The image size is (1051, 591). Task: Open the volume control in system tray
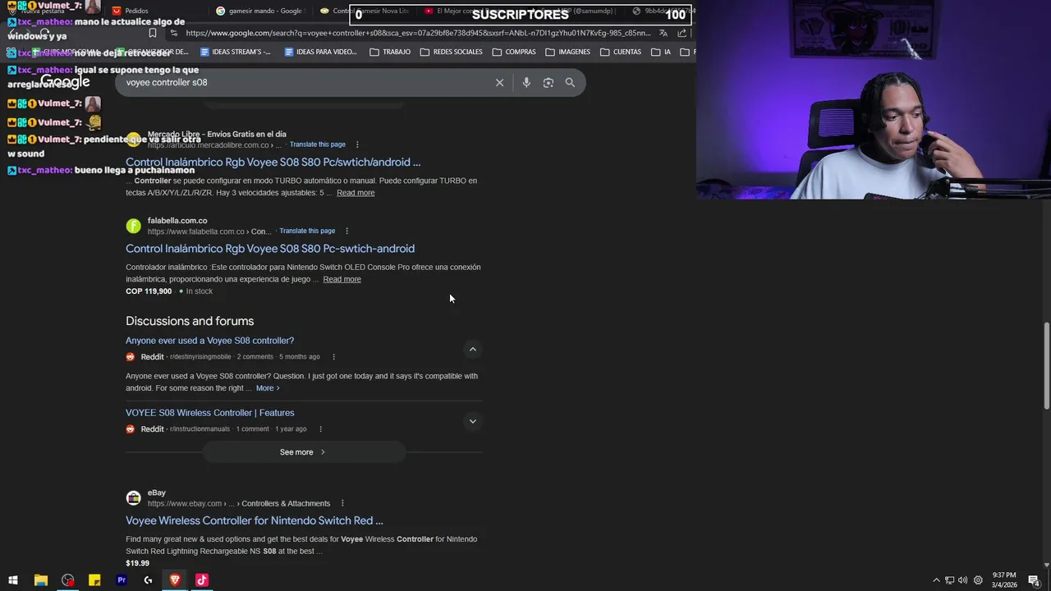(x=962, y=580)
